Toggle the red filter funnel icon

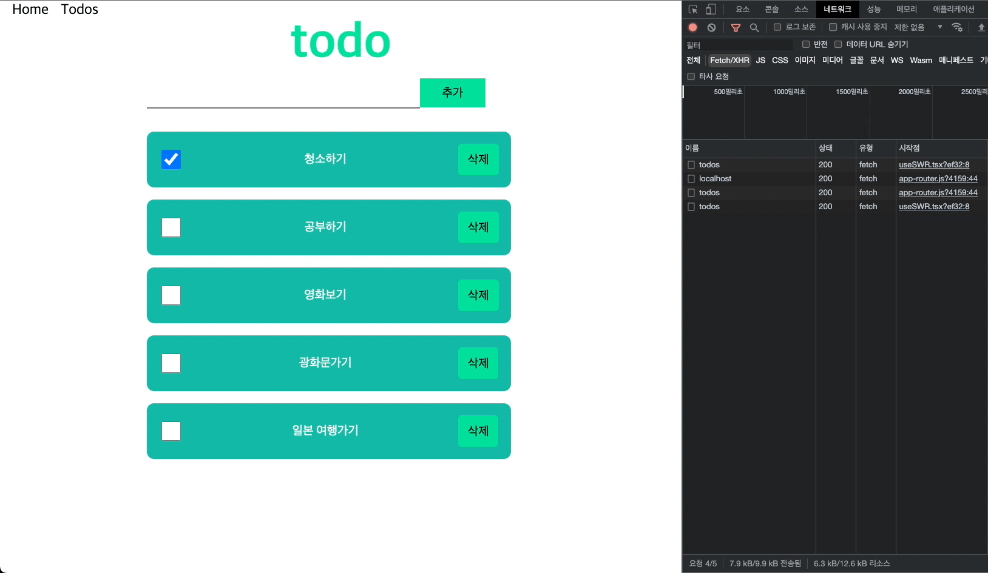coord(736,27)
